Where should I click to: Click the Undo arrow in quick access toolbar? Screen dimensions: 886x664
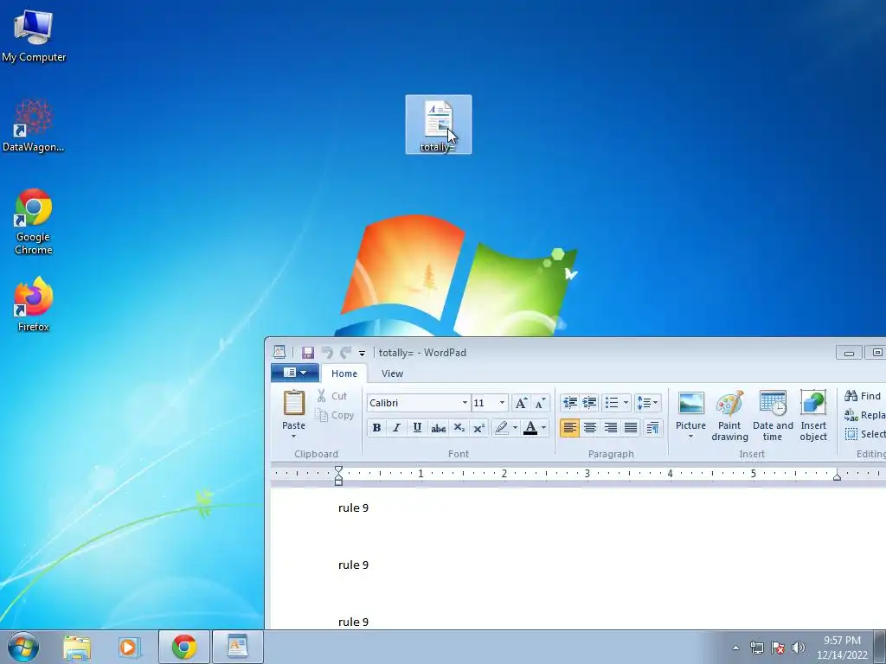(x=327, y=353)
